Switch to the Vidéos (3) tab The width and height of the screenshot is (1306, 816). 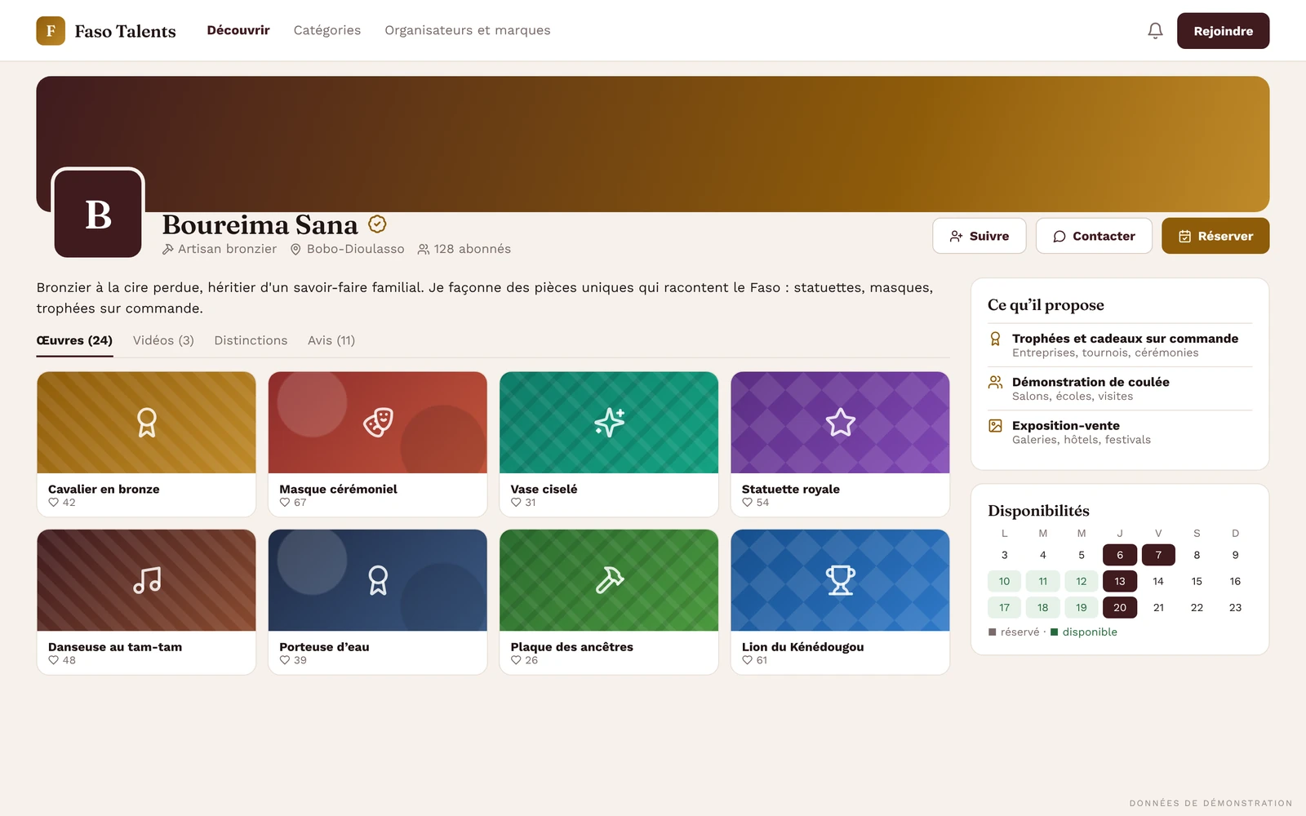163,340
